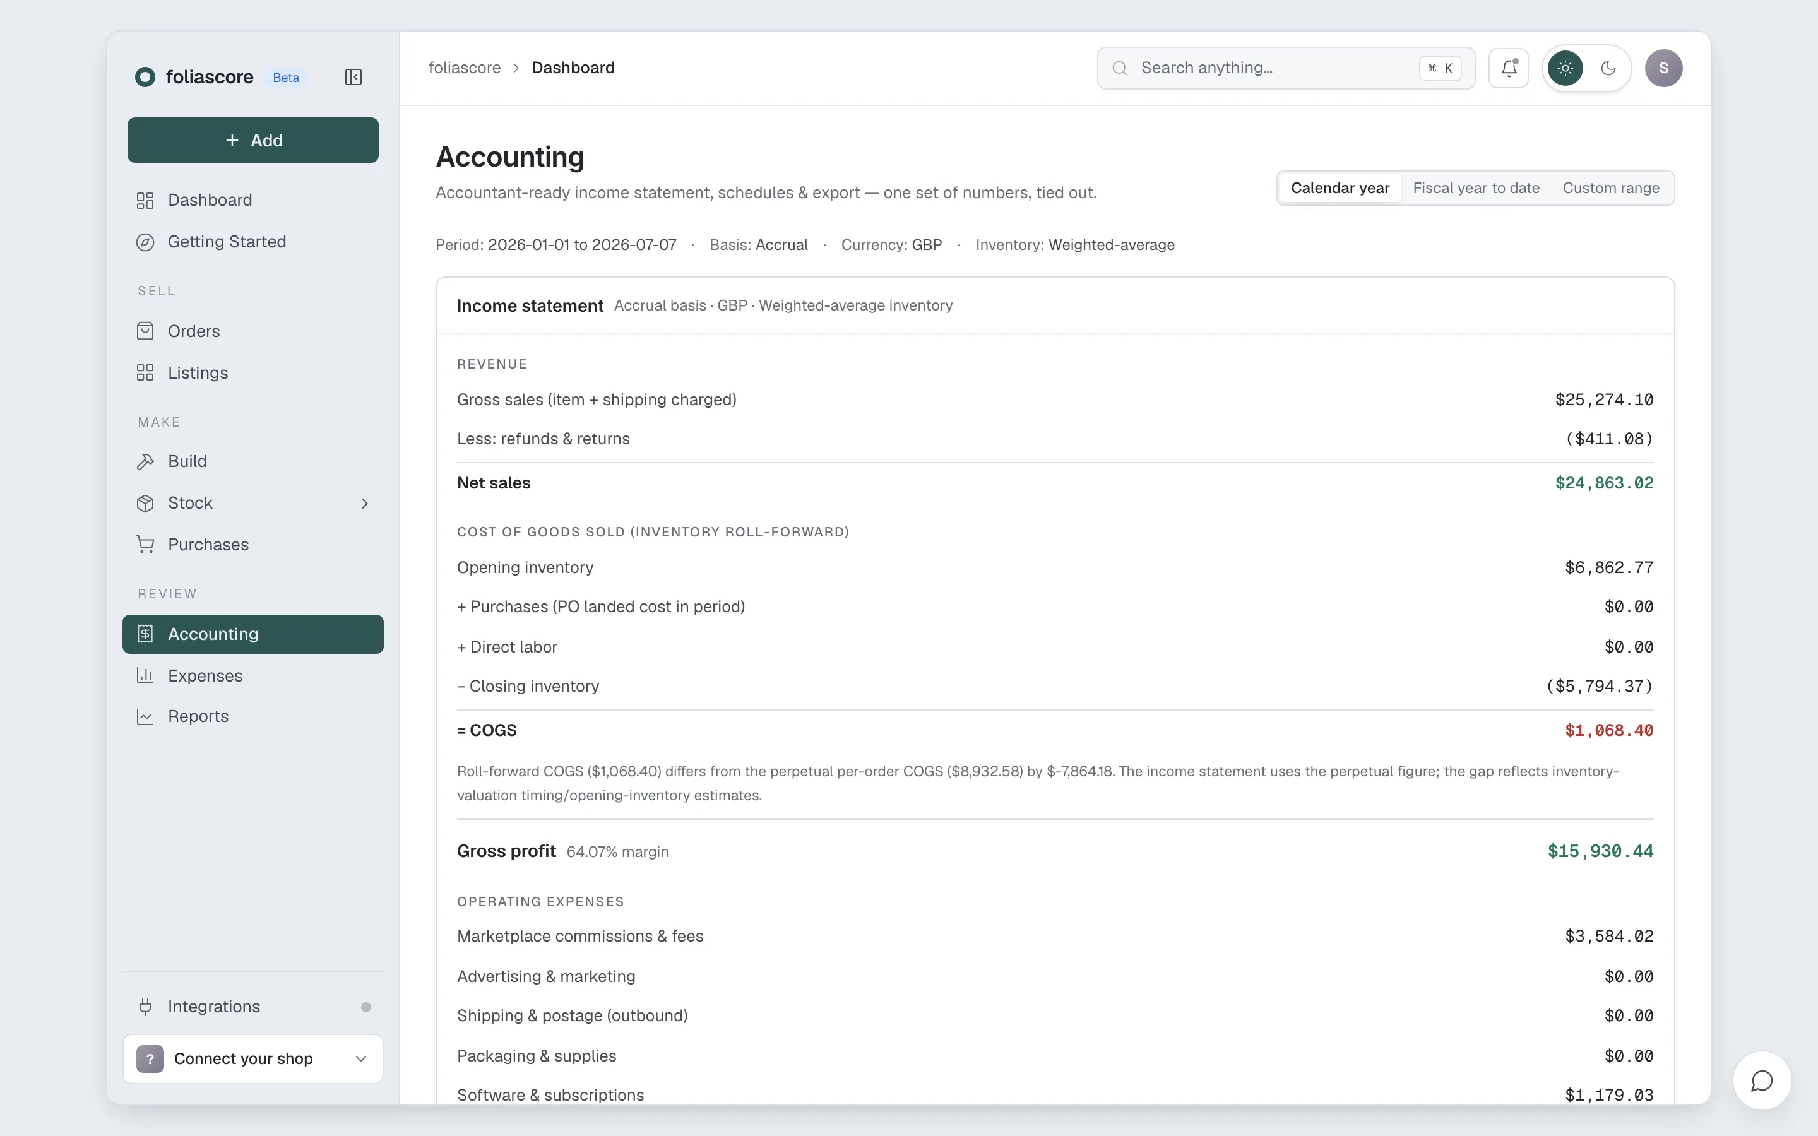Click Gross sales amount $25,274.10

1604,399
